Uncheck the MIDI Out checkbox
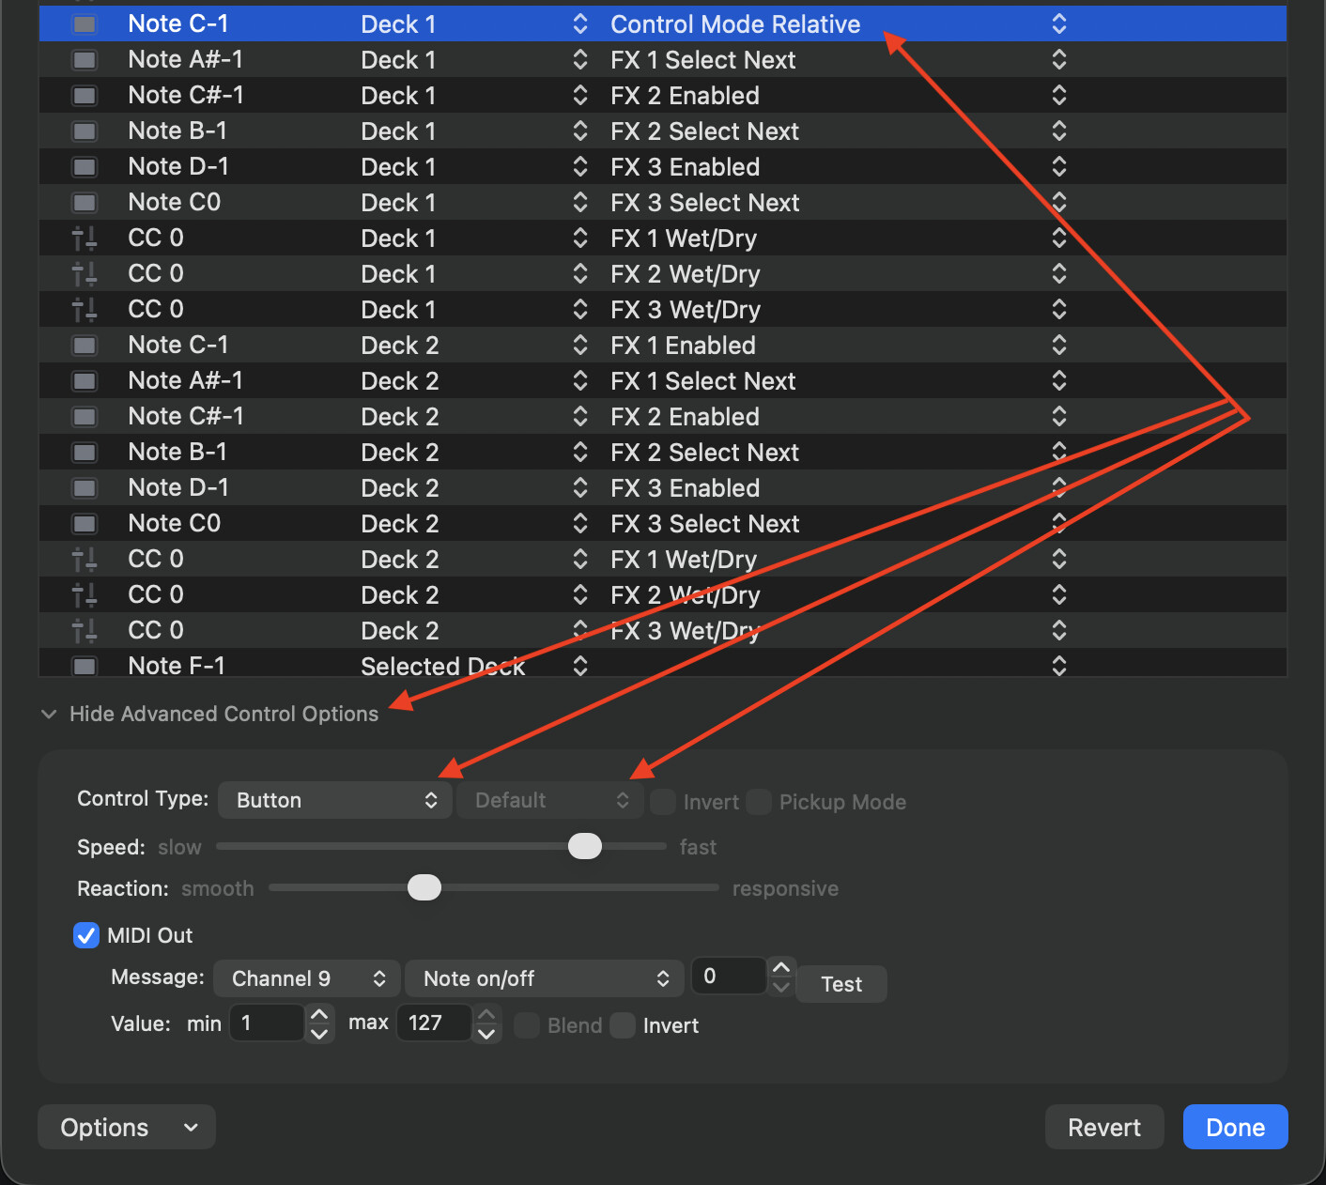Screen dimensions: 1326x1185 click(x=86, y=935)
